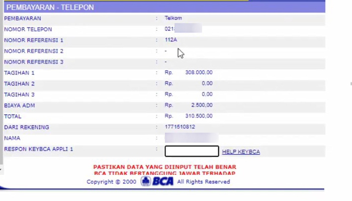Select the 310.500,00 Total amount

pos(199,116)
